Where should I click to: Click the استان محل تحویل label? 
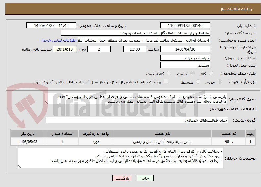point(240,58)
